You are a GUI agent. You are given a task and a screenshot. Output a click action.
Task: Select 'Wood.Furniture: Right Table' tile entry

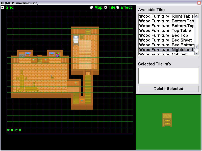pos(166,16)
